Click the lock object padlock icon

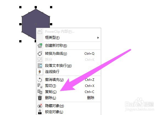click(x=40, y=112)
